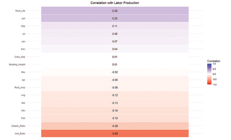
Task: Select the Details_Ratio bar showing -0.28
Action: (x=115, y=126)
